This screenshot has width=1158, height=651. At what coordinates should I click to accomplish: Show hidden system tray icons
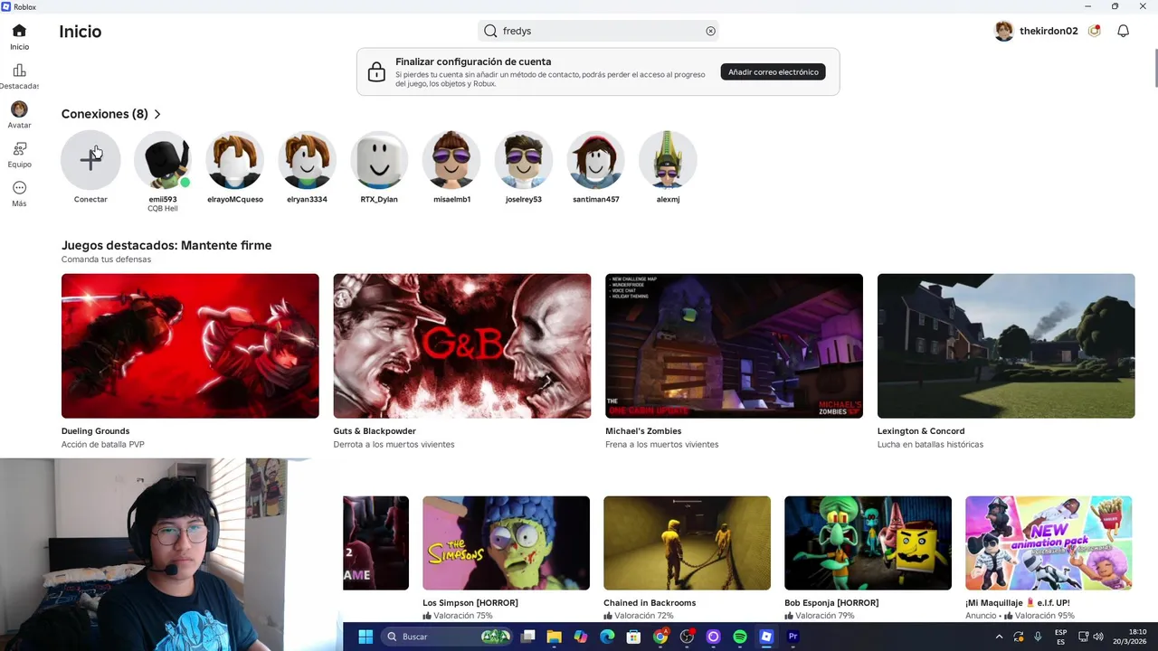999,637
